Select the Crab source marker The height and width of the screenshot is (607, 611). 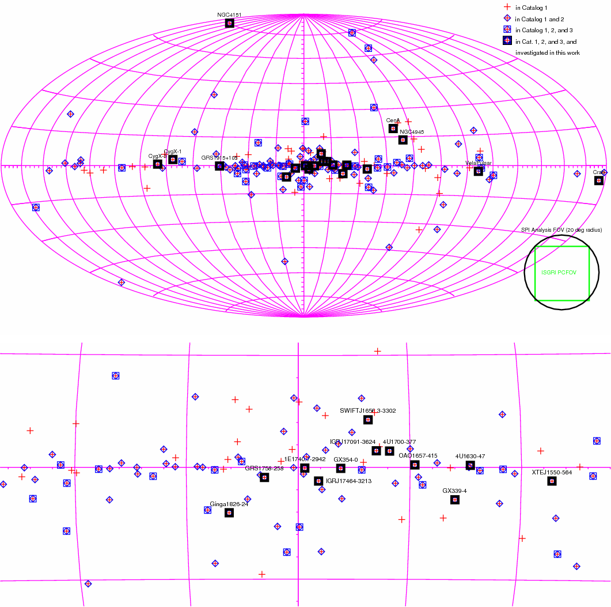click(x=599, y=180)
